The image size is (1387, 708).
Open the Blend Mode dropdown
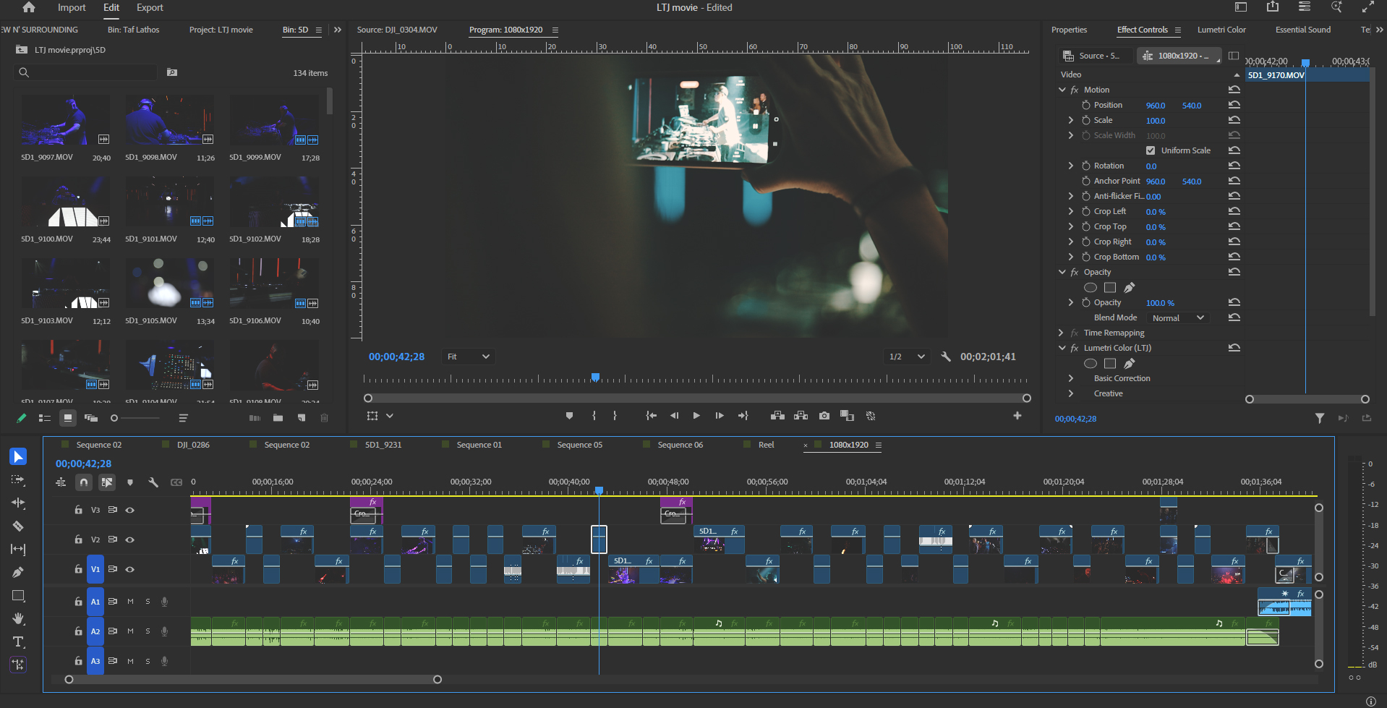pos(1177,317)
